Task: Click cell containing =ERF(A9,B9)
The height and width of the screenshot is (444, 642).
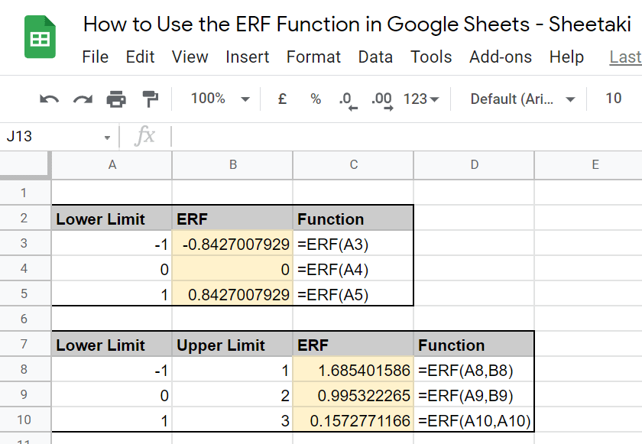Action: point(474,395)
